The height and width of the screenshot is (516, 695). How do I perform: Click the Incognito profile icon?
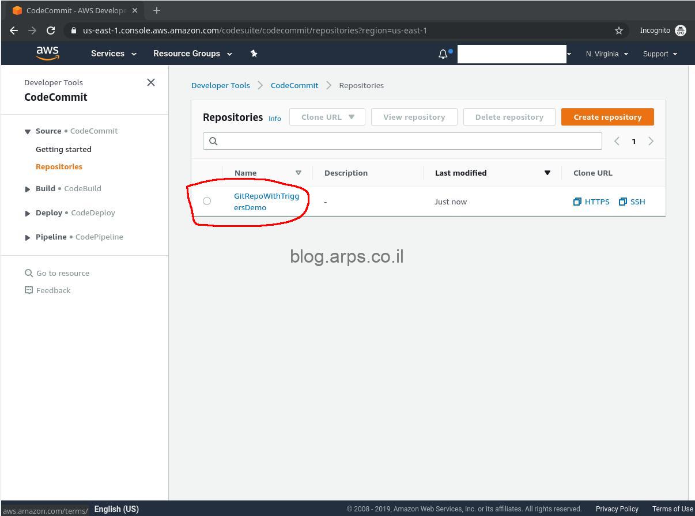(681, 31)
